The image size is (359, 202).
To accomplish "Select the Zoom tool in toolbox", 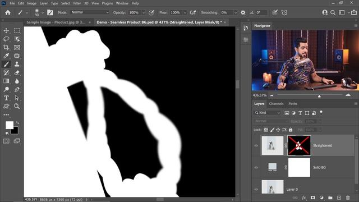I will coord(17,106).
